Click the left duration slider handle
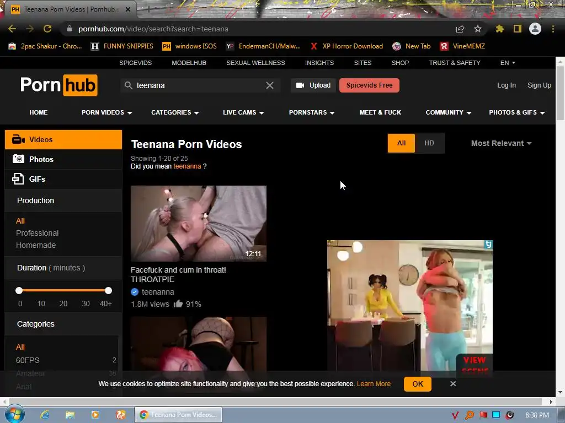The image size is (565, 423). (19, 290)
